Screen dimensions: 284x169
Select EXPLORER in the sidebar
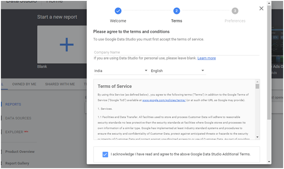tap(14, 132)
